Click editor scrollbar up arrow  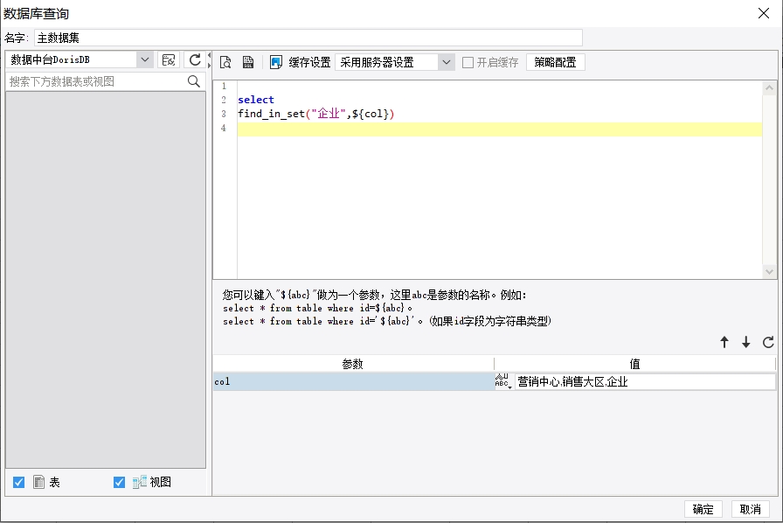[770, 88]
